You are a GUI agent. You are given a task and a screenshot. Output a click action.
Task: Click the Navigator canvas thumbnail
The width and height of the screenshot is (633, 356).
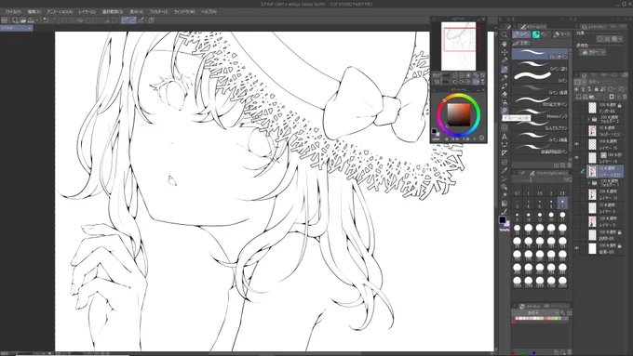(x=458, y=46)
